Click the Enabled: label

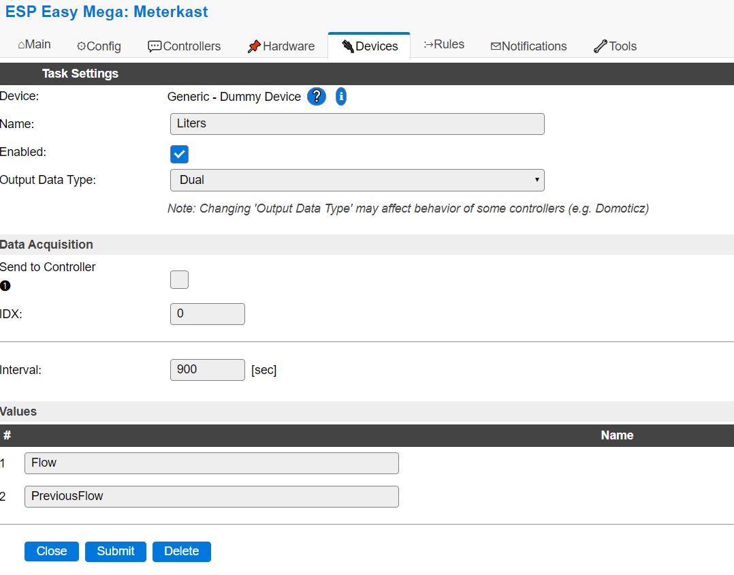coord(23,152)
